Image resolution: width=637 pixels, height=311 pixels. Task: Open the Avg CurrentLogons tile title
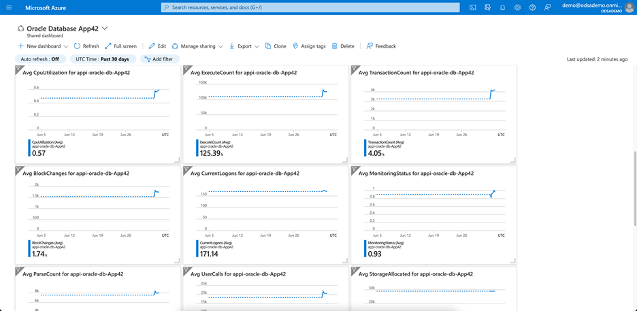click(x=245, y=174)
